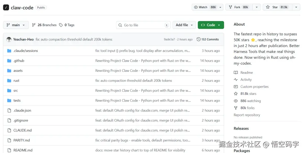Open the Custom properties sidebar link
The image size is (304, 153).
click(254, 87)
